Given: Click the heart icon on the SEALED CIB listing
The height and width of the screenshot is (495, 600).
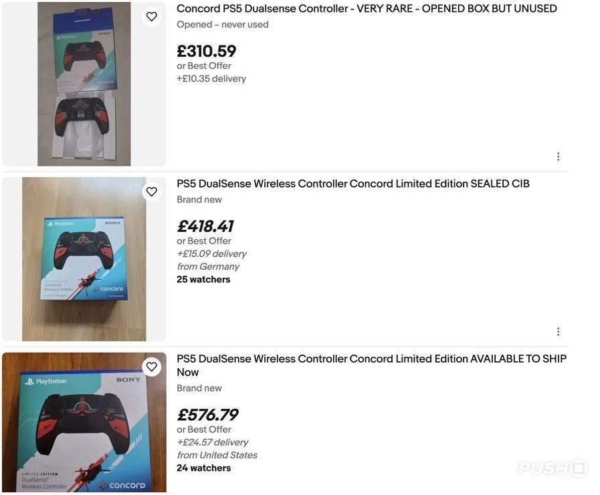Looking at the screenshot, I should [x=152, y=192].
